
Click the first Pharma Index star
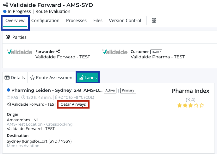179,105
